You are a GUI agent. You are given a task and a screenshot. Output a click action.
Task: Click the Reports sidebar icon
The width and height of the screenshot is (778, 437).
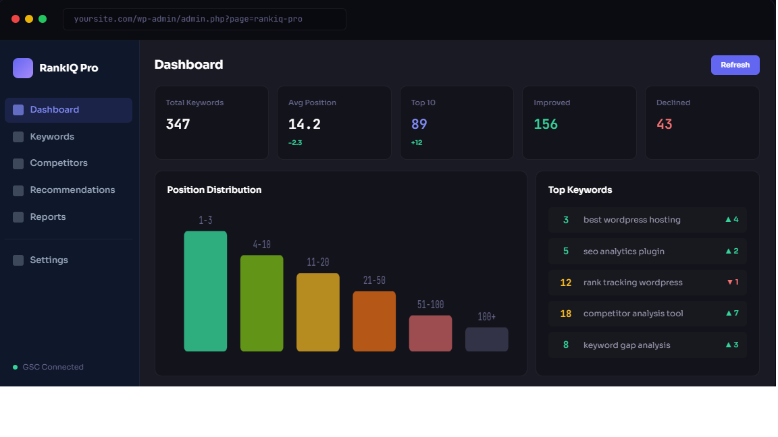pos(18,216)
